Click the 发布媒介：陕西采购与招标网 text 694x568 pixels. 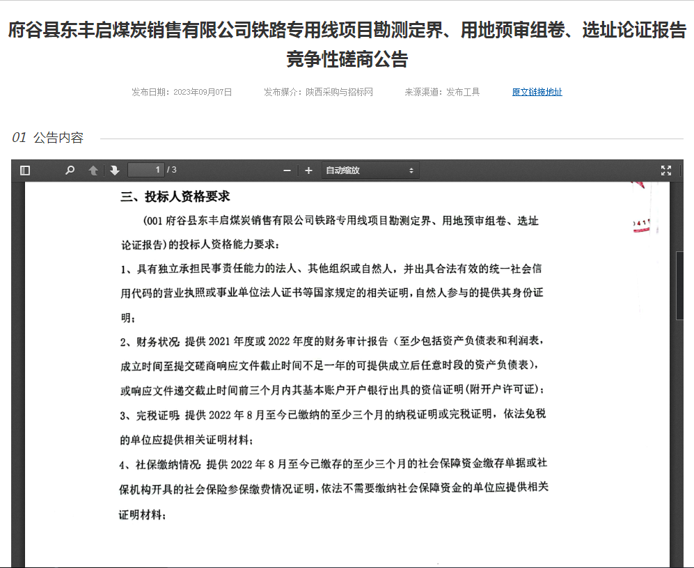tap(318, 92)
